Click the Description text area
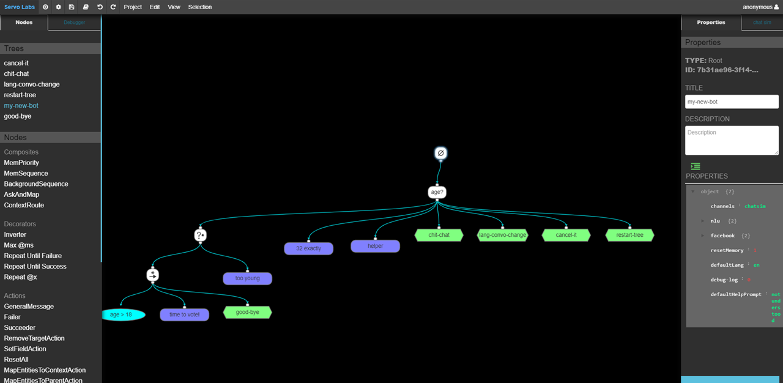Viewport: 783px width, 383px height. click(732, 141)
